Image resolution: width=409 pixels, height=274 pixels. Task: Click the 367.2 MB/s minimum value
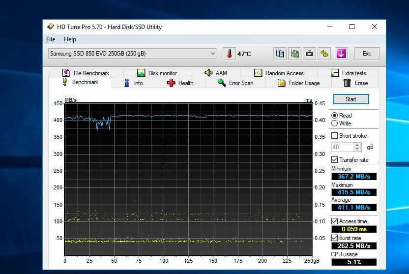354,177
